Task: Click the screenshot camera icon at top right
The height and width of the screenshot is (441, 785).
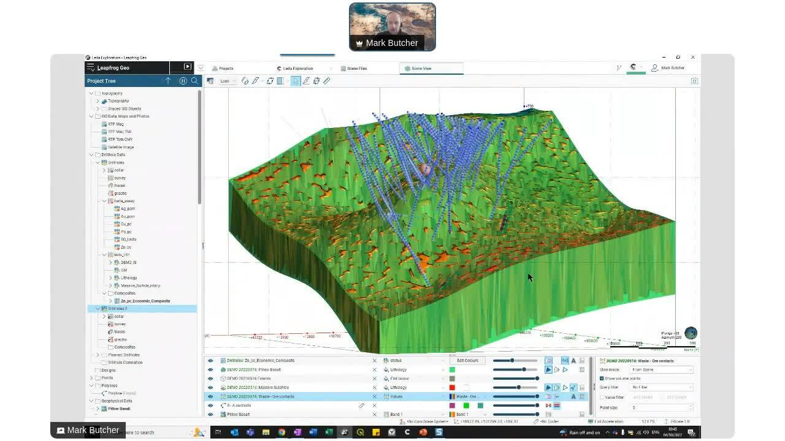Action: [x=694, y=81]
